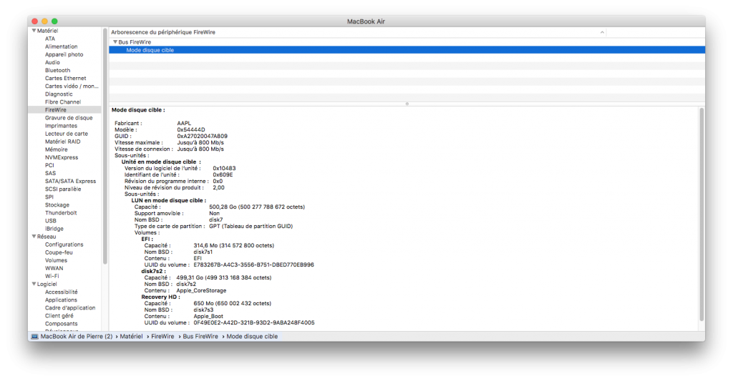This screenshot has height=381, width=733.
Task: Open Configurations under Réseau
Action: (64, 245)
